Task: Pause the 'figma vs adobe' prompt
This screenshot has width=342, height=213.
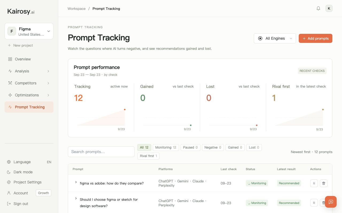Action: [314, 183]
